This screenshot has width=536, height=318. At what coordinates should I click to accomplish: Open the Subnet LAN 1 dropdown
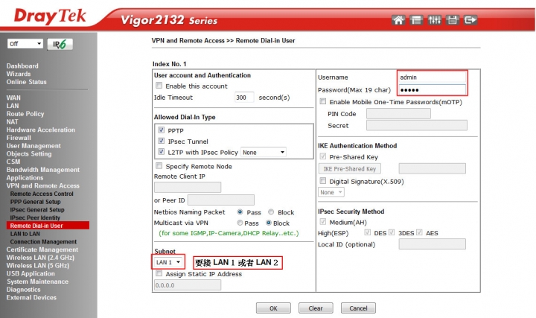tap(167, 262)
